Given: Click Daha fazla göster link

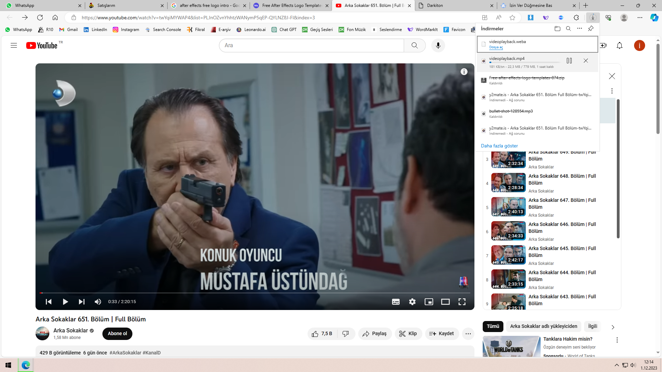Looking at the screenshot, I should pyautogui.click(x=499, y=146).
